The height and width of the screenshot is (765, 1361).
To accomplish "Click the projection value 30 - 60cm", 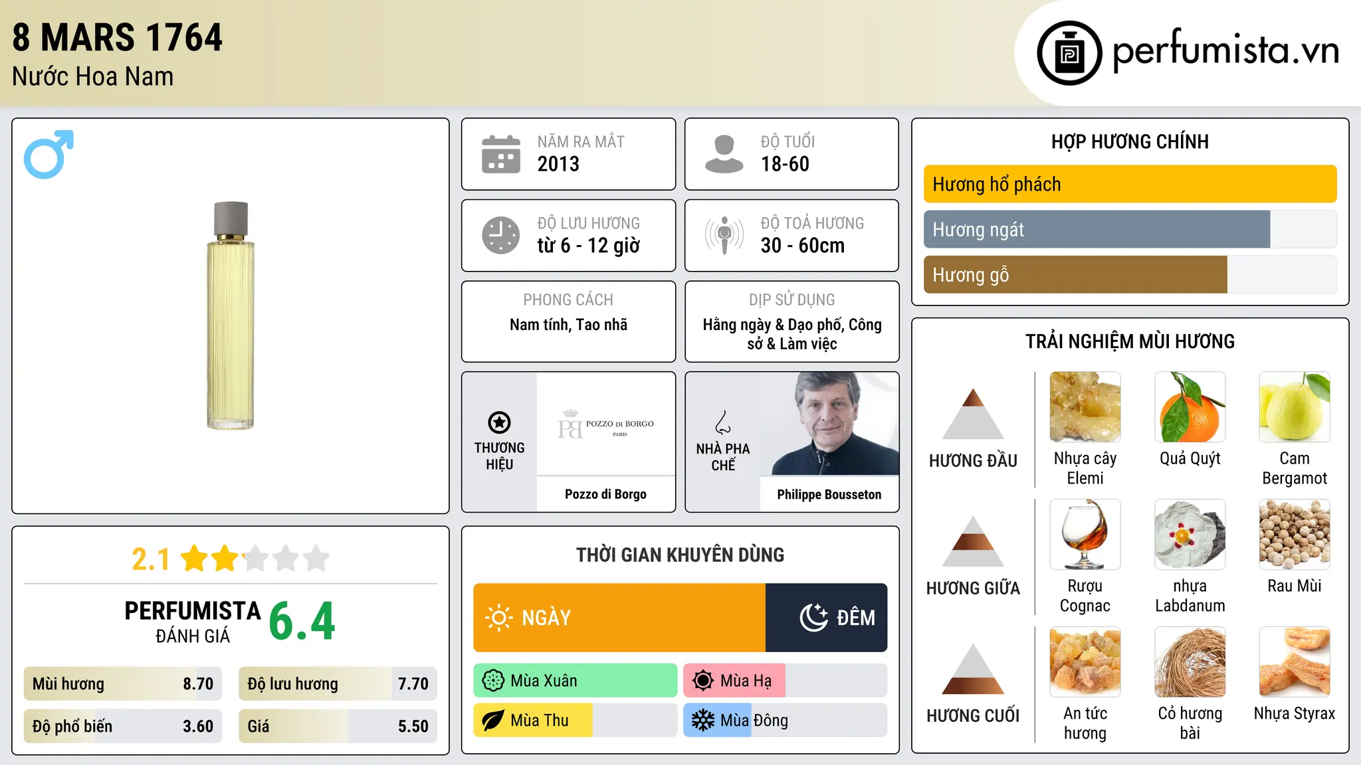I will pos(803,246).
